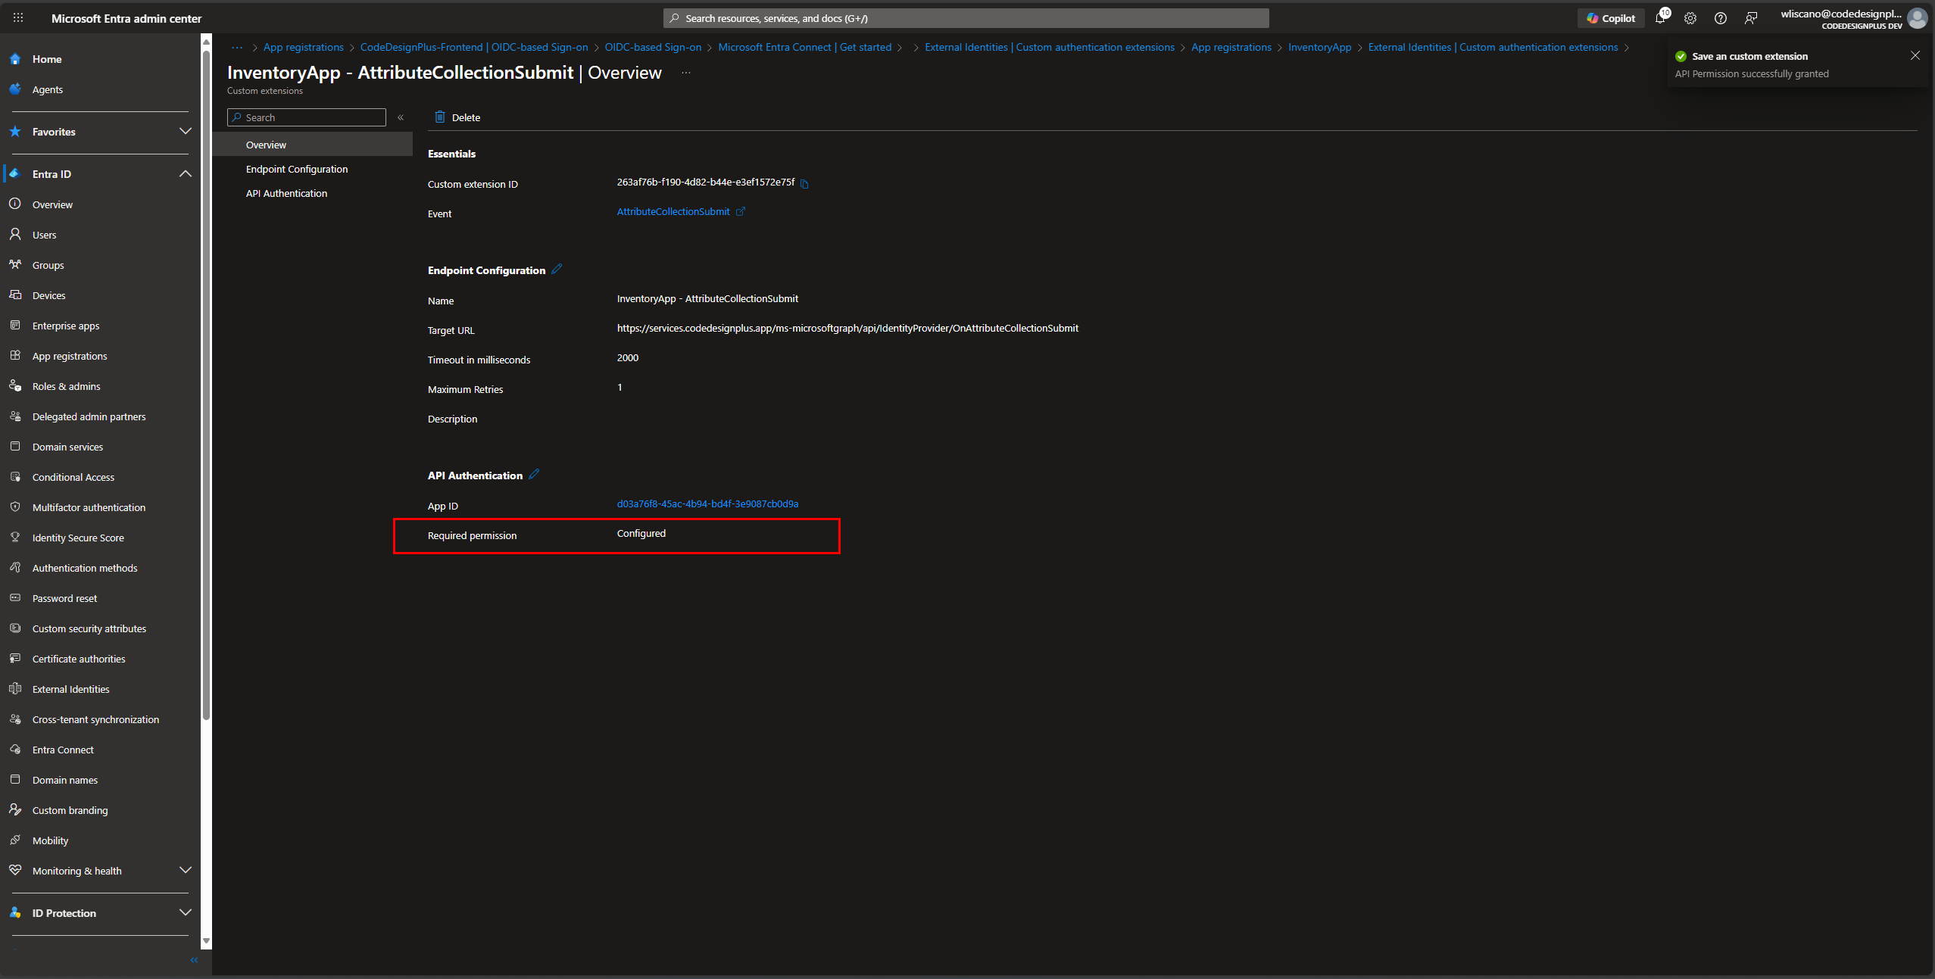Screen dimensions: 1935x979
Task: Click the sidebar scrollbar up arrow
Action: coord(206,42)
